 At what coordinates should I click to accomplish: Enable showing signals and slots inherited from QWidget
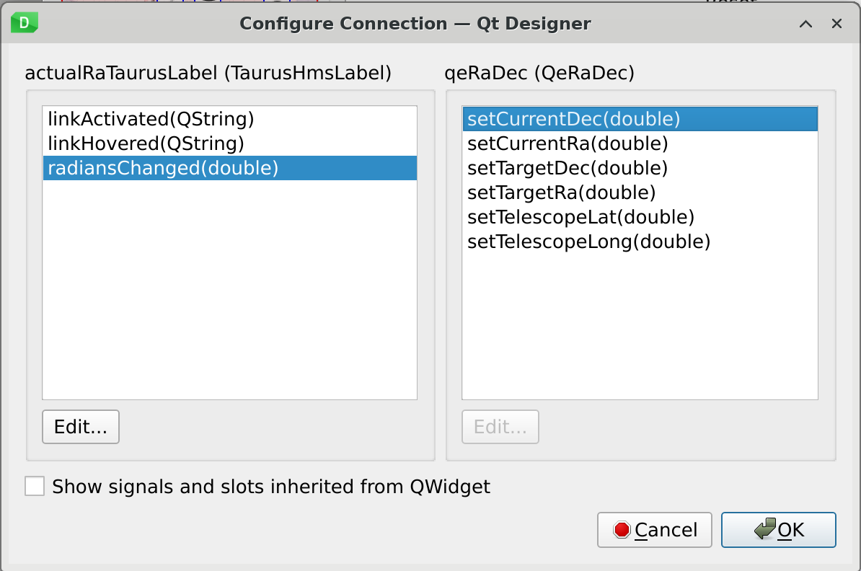coord(34,486)
